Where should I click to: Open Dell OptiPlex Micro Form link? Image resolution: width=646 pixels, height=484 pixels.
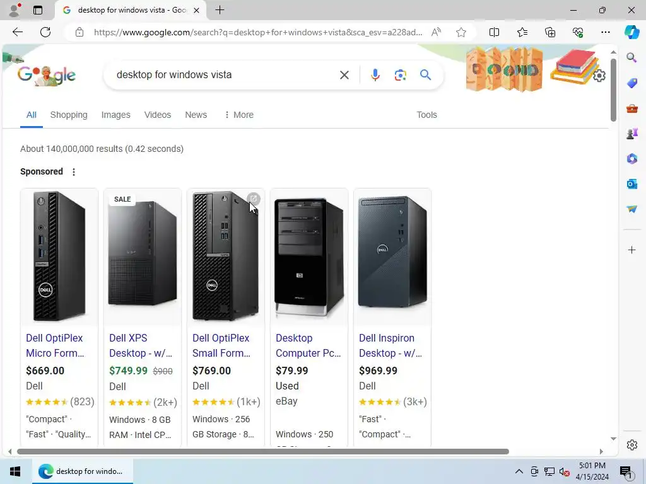(55, 345)
